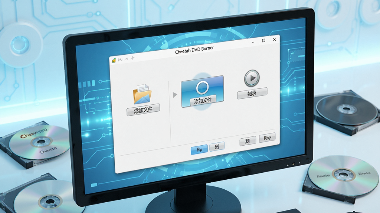
Task: Minimize the Cheetah DVD Burner window
Action: coord(253,42)
